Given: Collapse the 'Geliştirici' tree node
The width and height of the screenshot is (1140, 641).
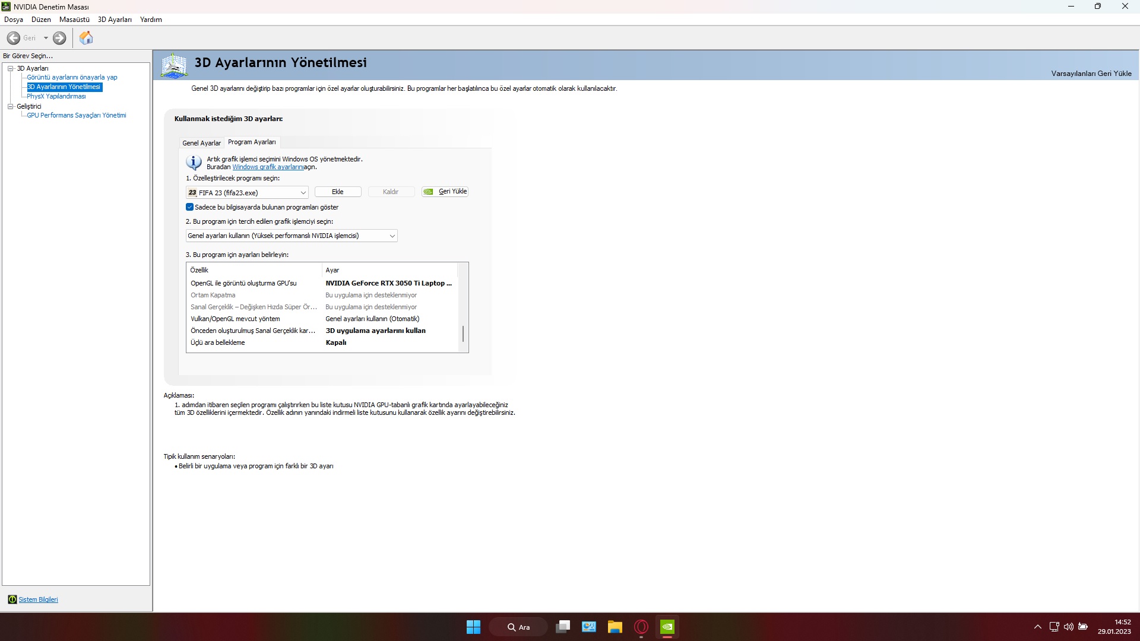Looking at the screenshot, I should 11,106.
